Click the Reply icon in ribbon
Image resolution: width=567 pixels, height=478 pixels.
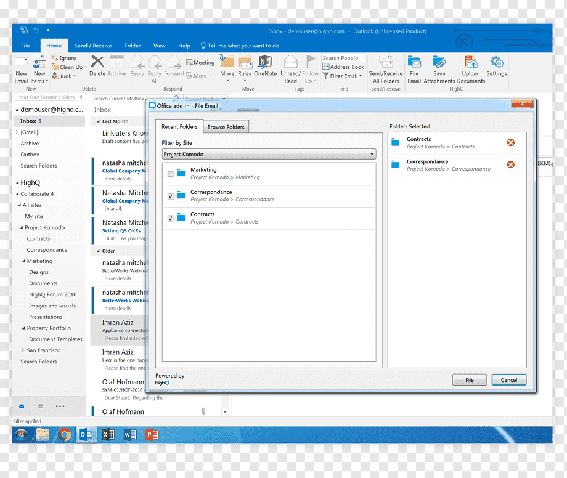137,62
